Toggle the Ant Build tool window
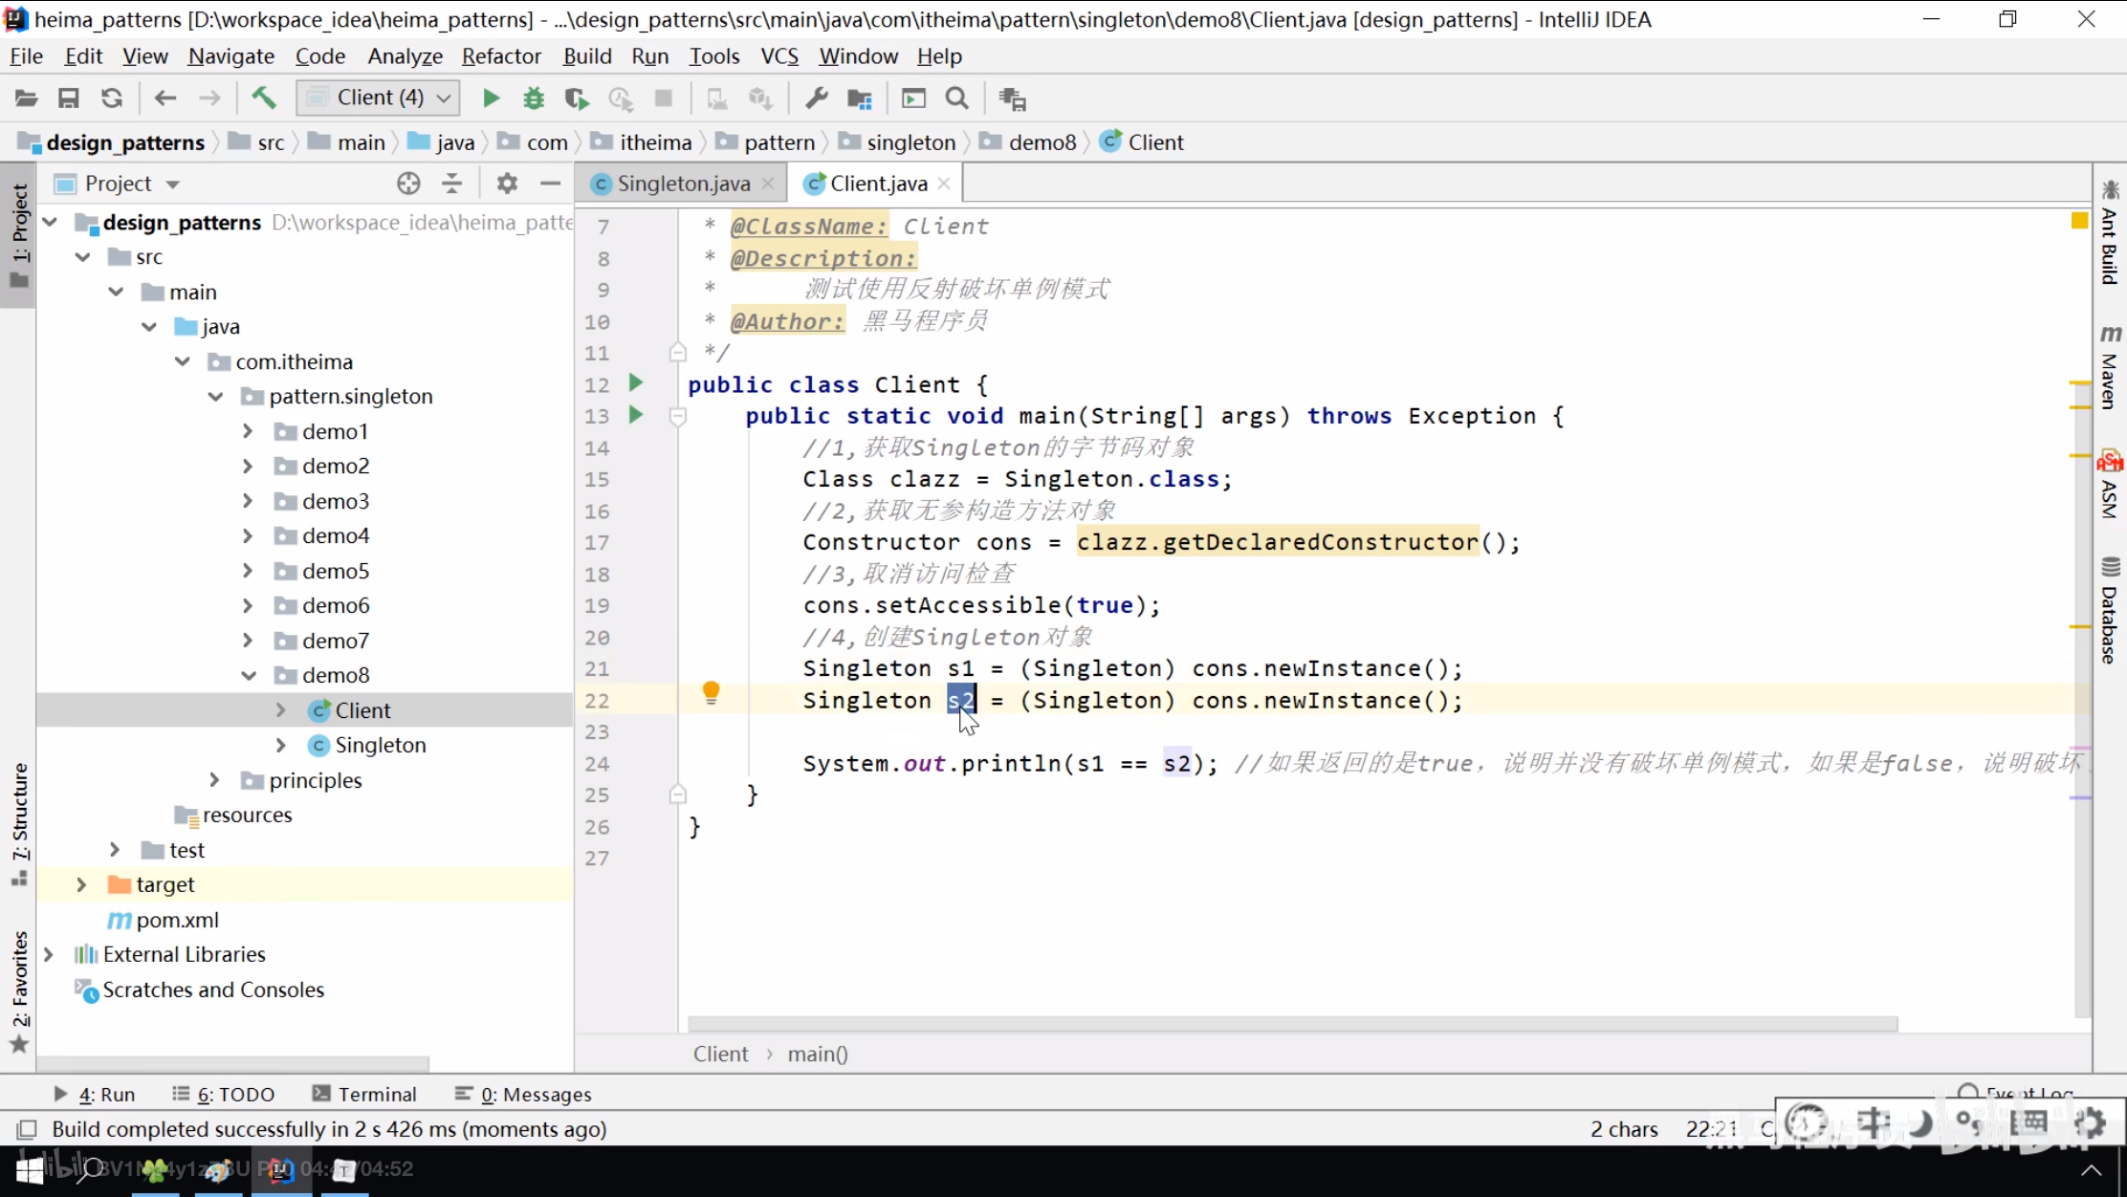Viewport: 2127px width, 1197px height. 2110,232
